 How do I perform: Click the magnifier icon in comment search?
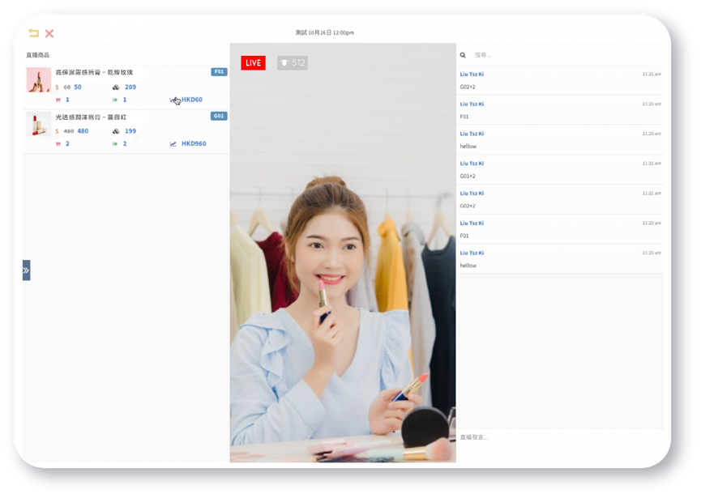click(463, 55)
